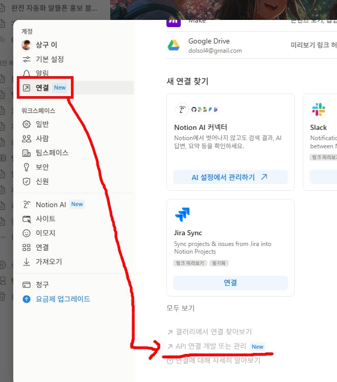Viewport: 337px width, 382px height.
Task: Click the Jira Sync title
Action: [x=188, y=233]
